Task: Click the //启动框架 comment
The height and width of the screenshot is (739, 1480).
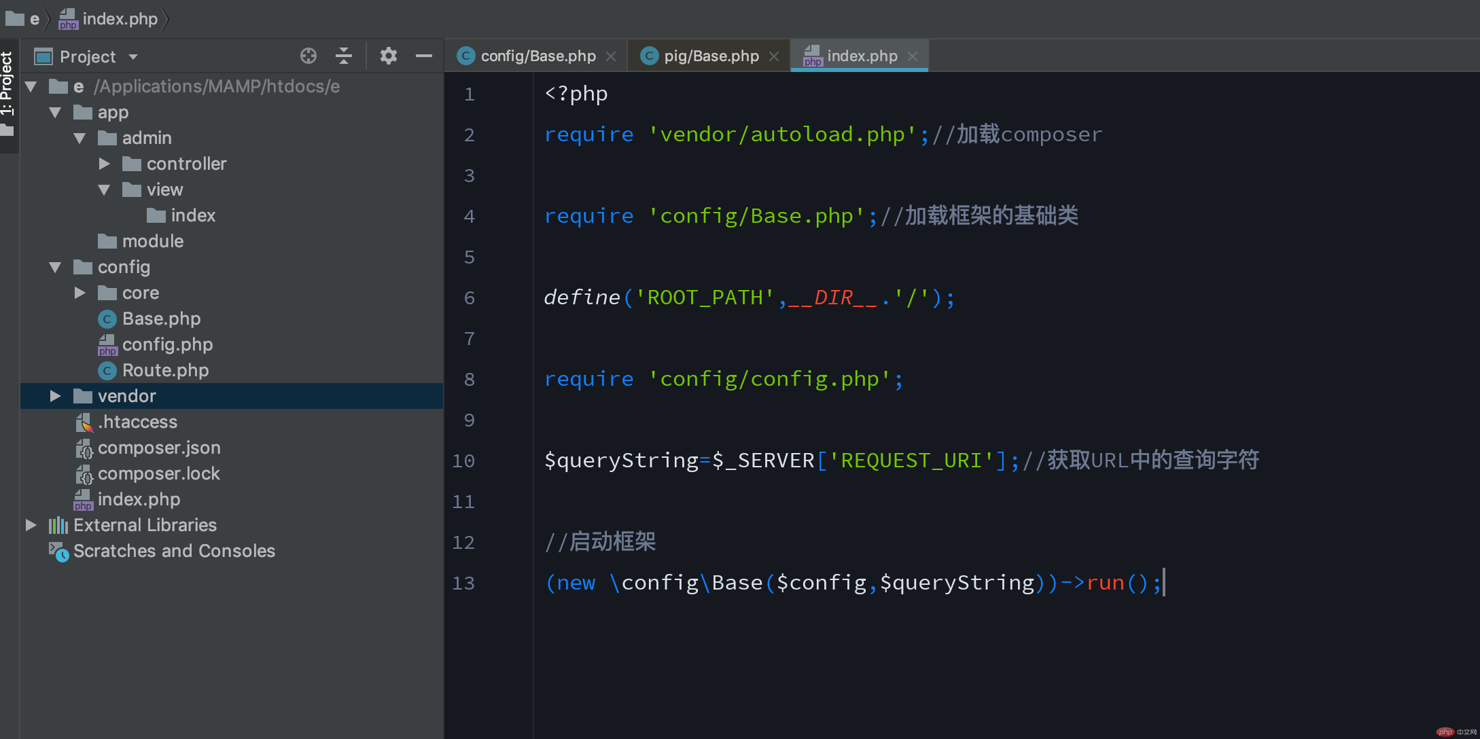Action: click(601, 542)
